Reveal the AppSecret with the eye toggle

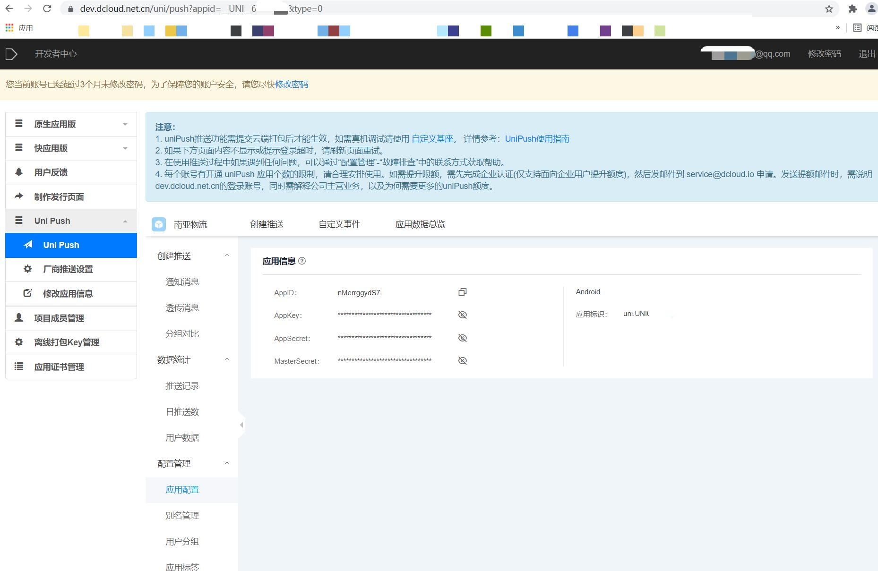coord(462,338)
